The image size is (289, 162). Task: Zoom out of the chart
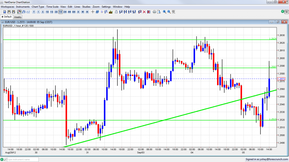pyautogui.click(x=169, y=12)
